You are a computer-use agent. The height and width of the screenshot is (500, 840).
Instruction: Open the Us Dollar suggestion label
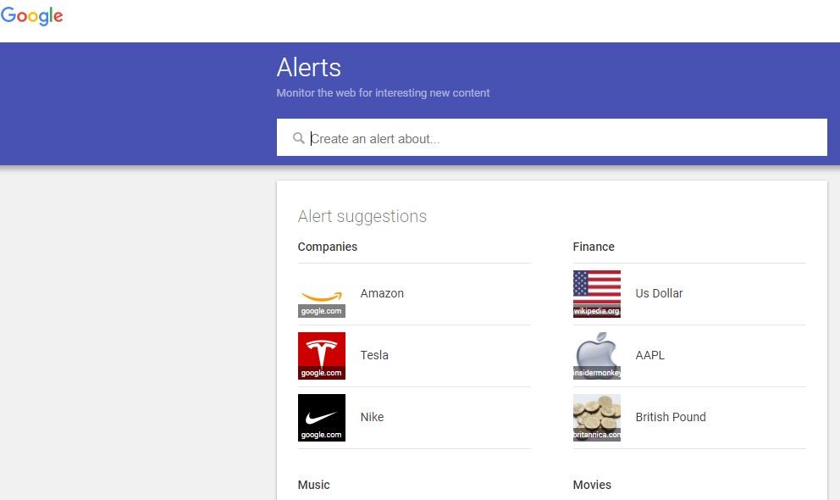point(659,293)
